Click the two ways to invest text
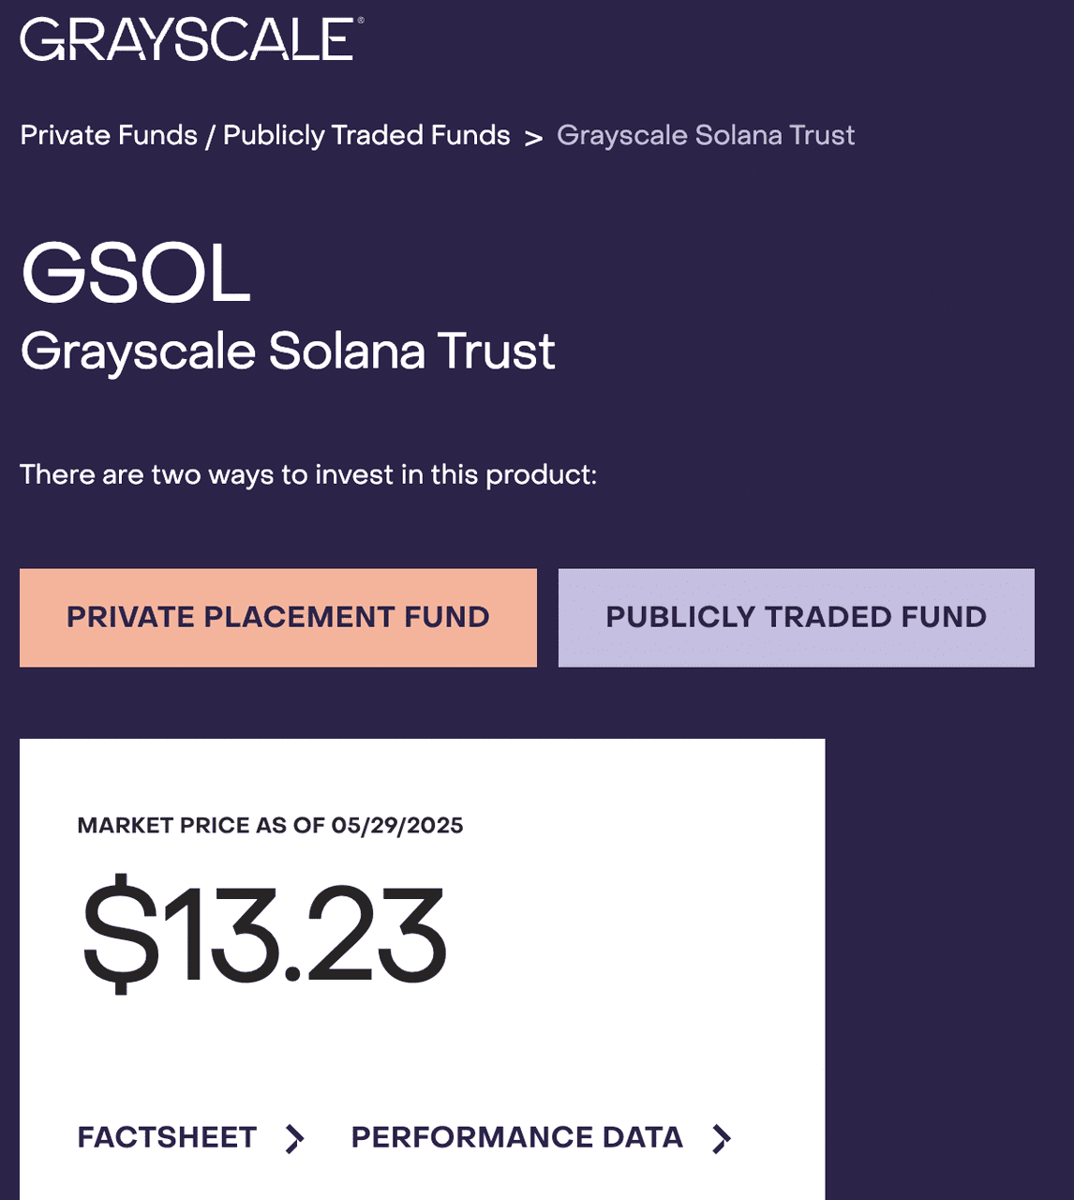Image resolution: width=1074 pixels, height=1200 pixels. pyautogui.click(x=308, y=474)
